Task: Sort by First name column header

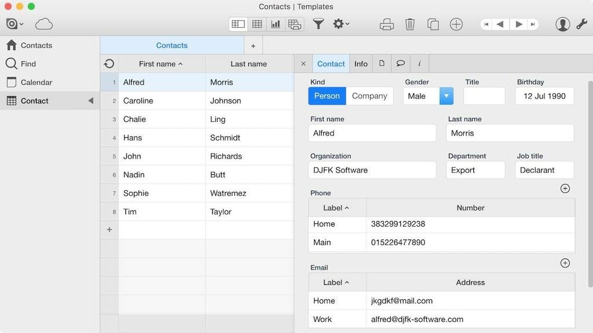Action: tap(162, 64)
